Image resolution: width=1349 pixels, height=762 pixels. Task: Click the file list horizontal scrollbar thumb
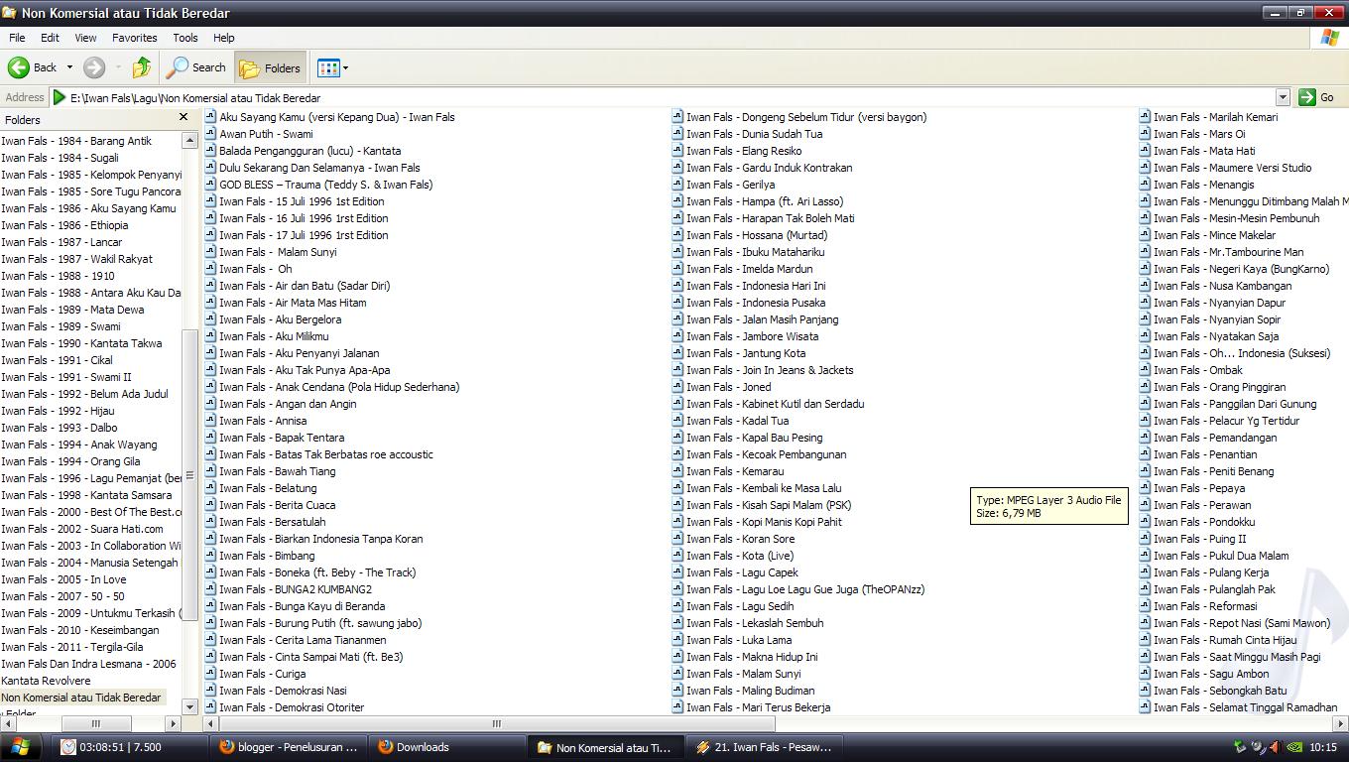pos(496,723)
